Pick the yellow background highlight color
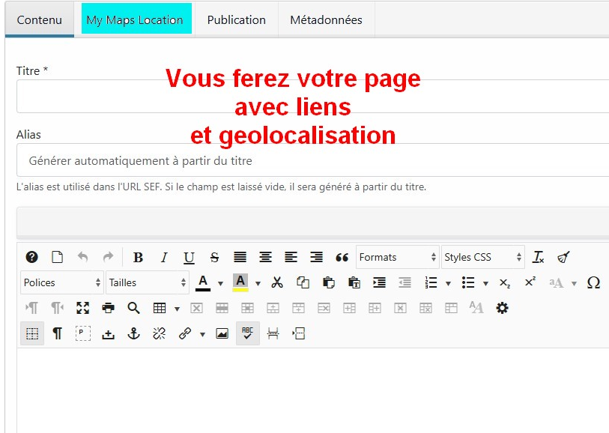Viewport: 609px width, 433px height. tap(240, 282)
